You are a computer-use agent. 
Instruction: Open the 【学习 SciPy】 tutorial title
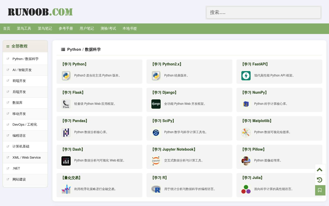[163, 121]
